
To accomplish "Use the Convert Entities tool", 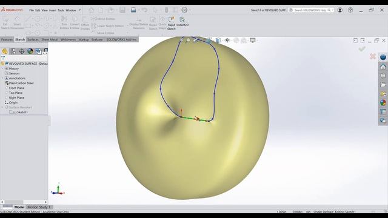I will pos(75,23).
